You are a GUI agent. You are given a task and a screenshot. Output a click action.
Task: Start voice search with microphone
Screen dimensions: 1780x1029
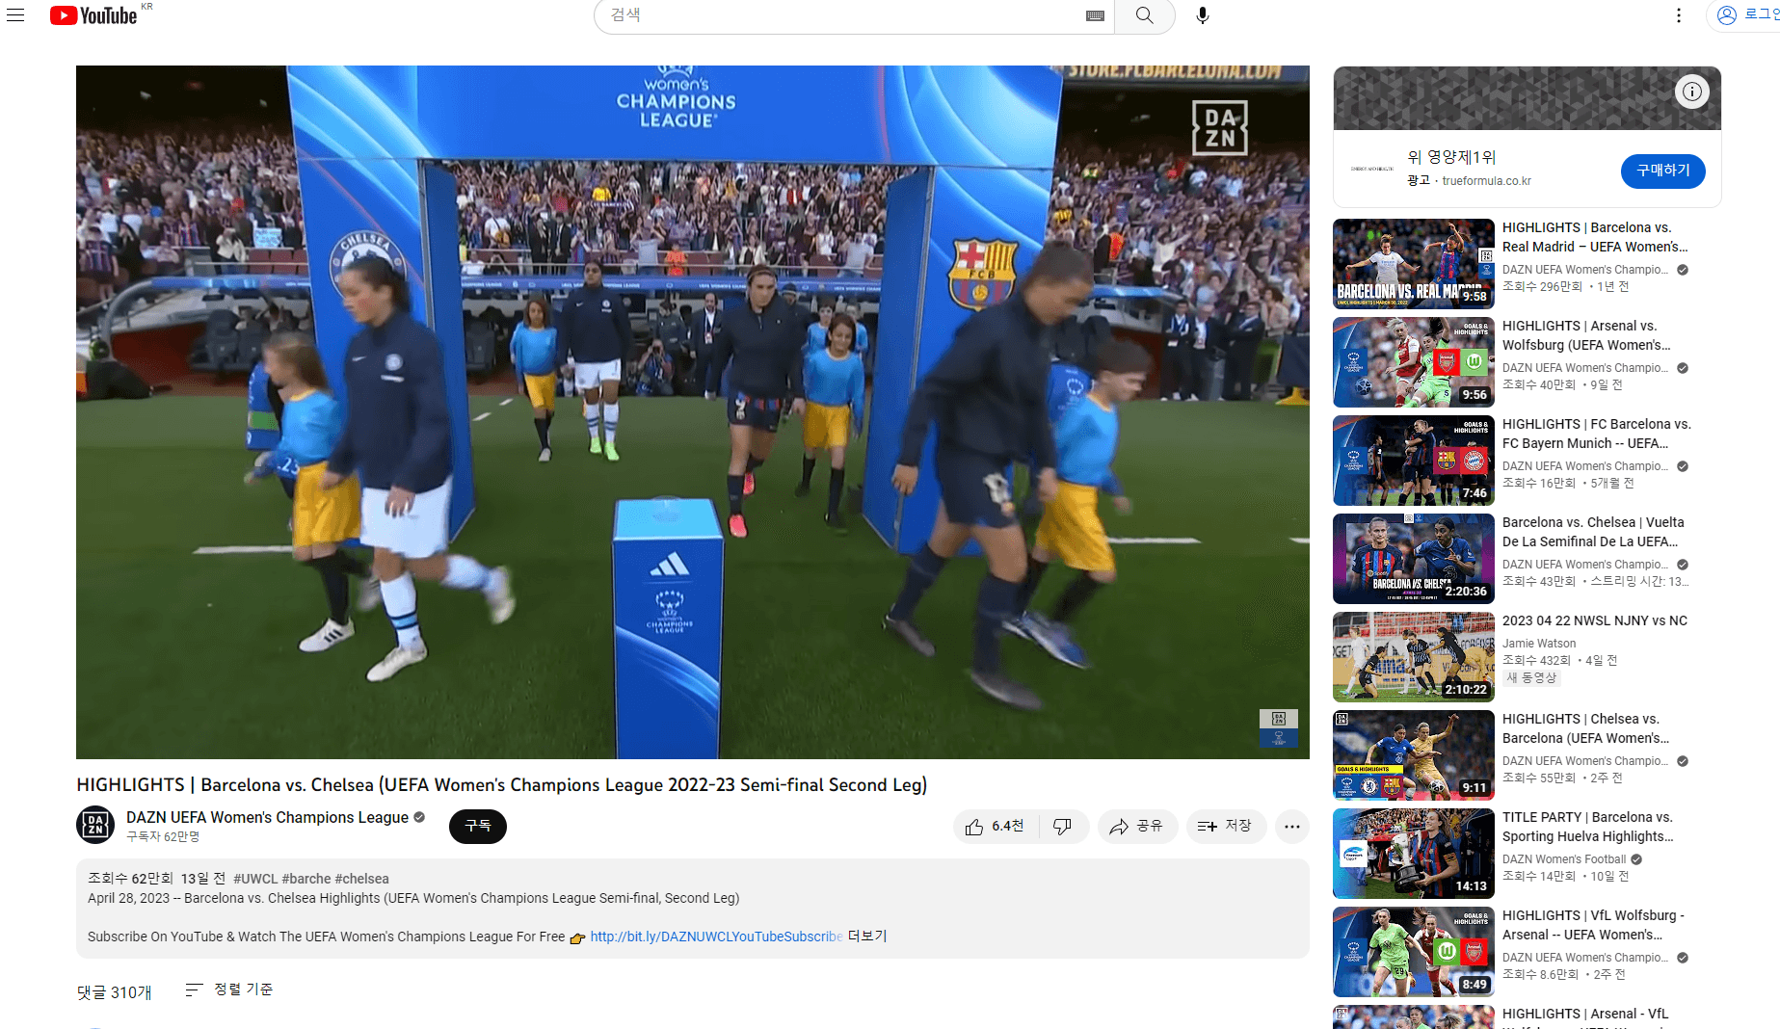point(1203,15)
